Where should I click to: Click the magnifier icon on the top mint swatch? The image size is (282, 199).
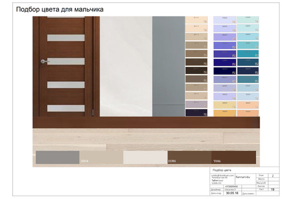tap(257, 21)
